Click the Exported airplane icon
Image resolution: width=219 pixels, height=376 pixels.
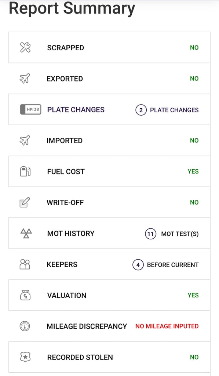25,79
